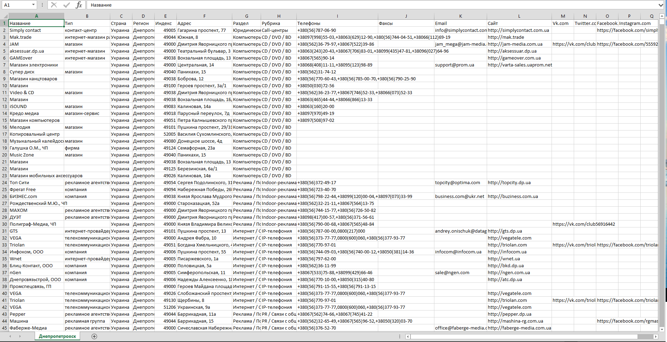Select the GAMEover cell
The image size is (667, 342).
[36, 58]
